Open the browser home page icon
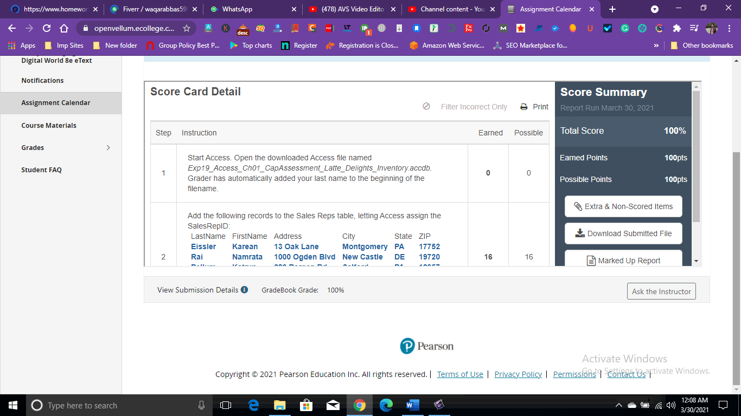Image resolution: width=741 pixels, height=416 pixels. [64, 28]
